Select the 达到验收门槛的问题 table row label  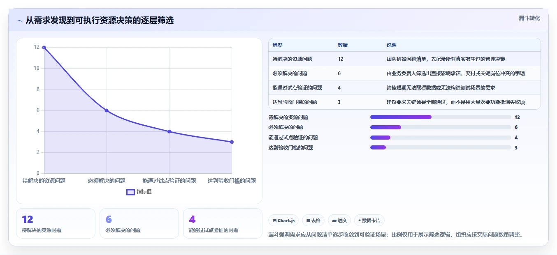(295, 102)
